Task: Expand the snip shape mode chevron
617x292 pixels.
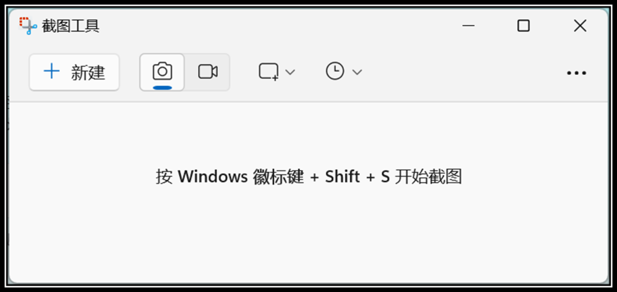Action: click(x=290, y=72)
